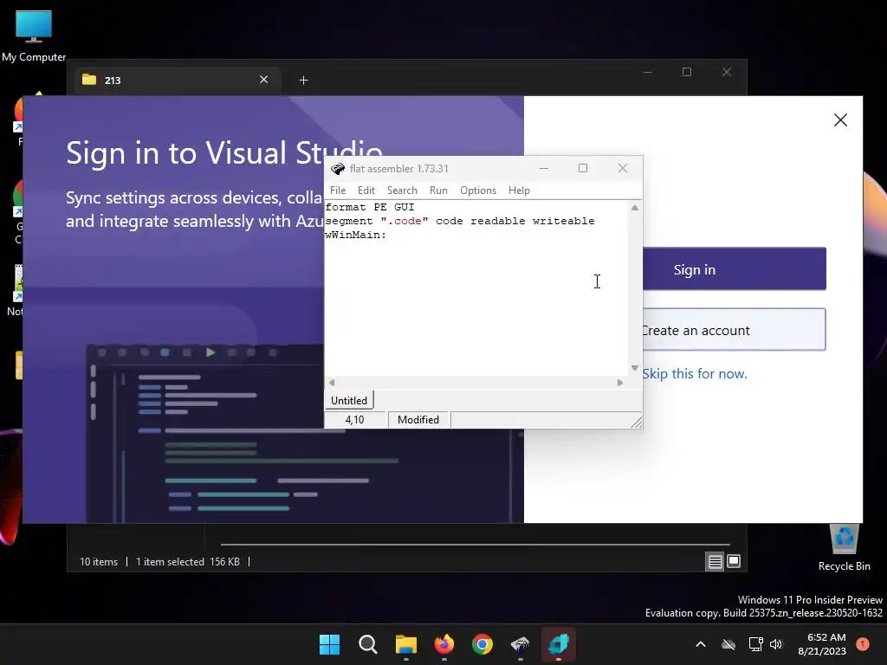Open the network tray icon
Viewport: 887px width, 665px height.
tap(755, 644)
